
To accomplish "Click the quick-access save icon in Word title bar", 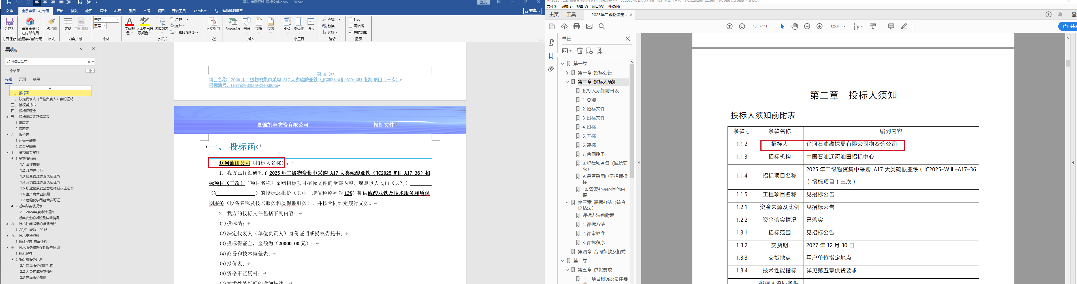I will [x=9, y=2].
